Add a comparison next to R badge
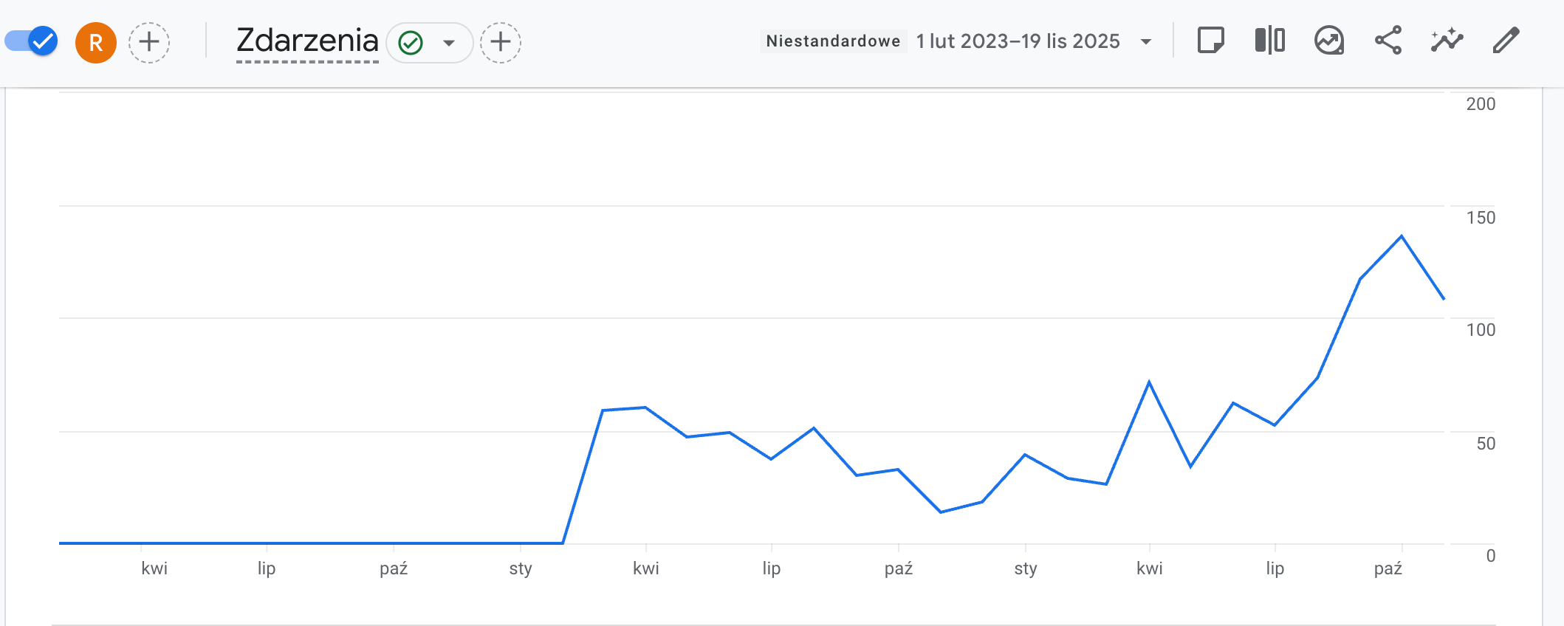This screenshot has width=1564, height=626. point(149,42)
